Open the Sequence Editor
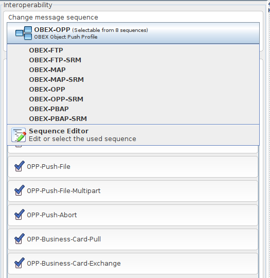 point(133,135)
